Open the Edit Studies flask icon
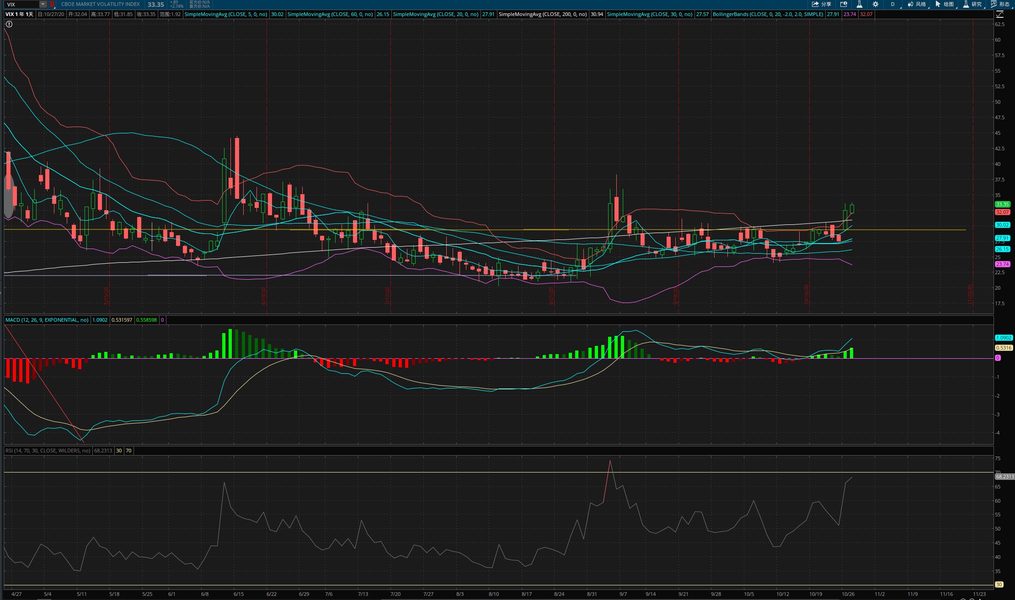This screenshot has width=1015, height=600. click(x=860, y=4)
